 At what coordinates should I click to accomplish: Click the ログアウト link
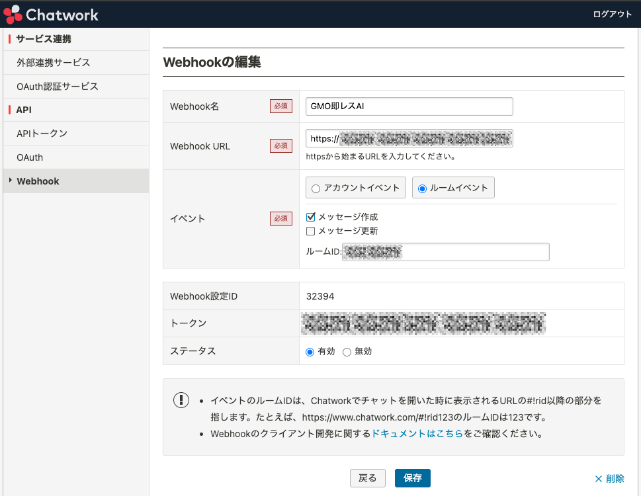[x=612, y=15]
